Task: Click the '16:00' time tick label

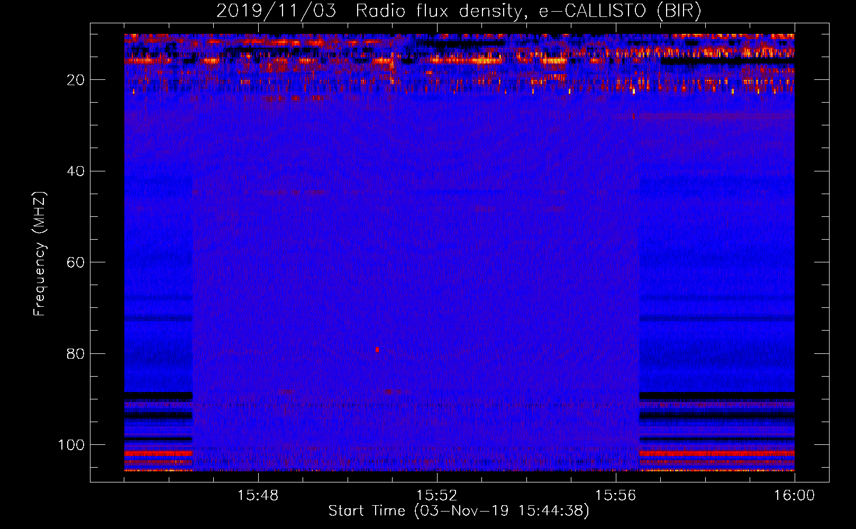Action: coord(794,496)
